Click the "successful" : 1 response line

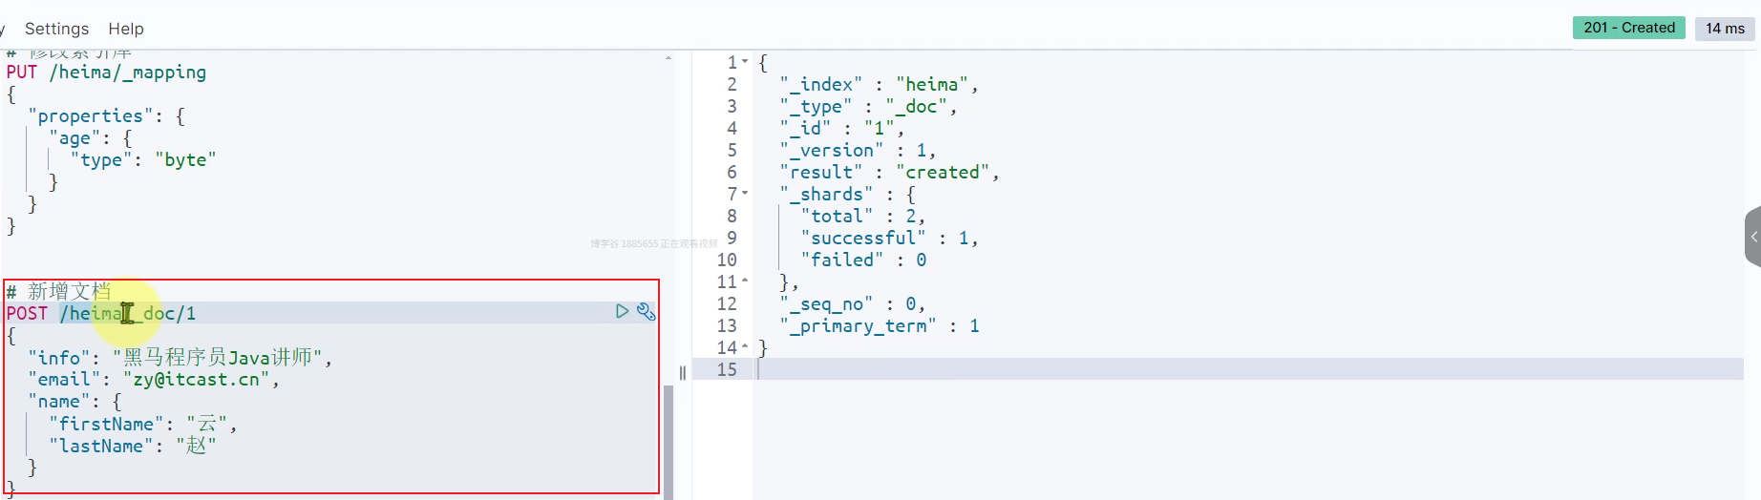tap(889, 238)
